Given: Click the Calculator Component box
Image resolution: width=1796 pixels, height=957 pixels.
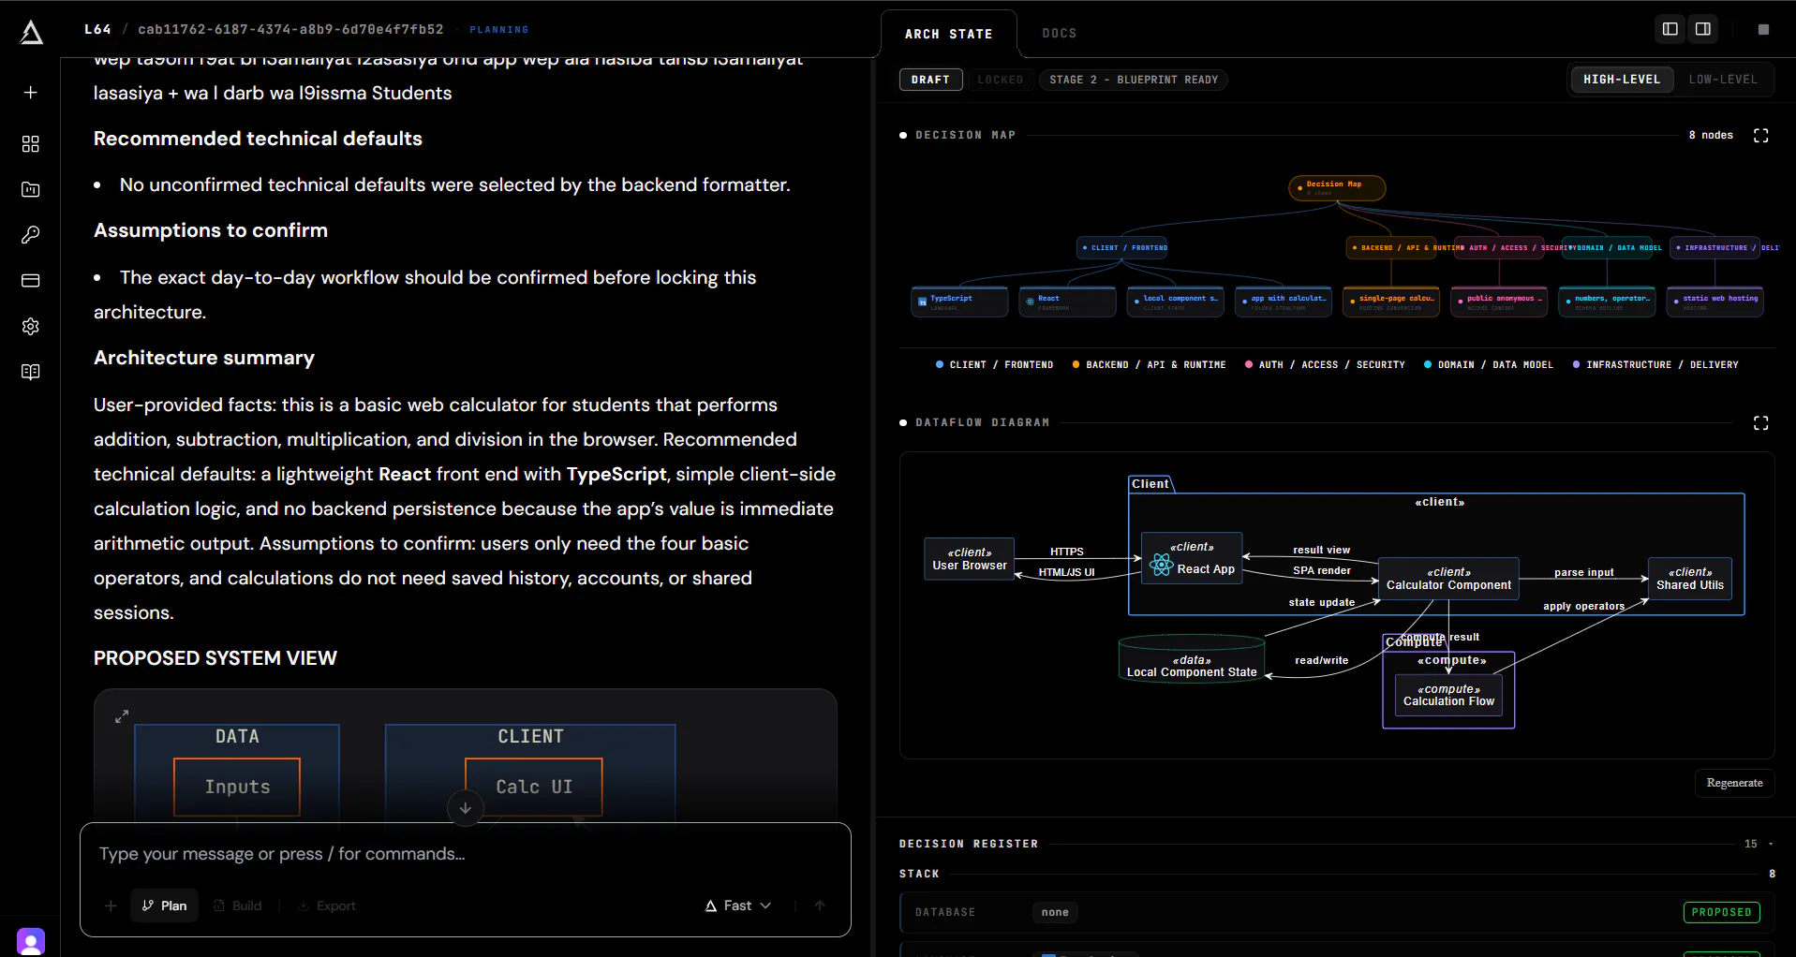Looking at the screenshot, I should click(x=1448, y=579).
